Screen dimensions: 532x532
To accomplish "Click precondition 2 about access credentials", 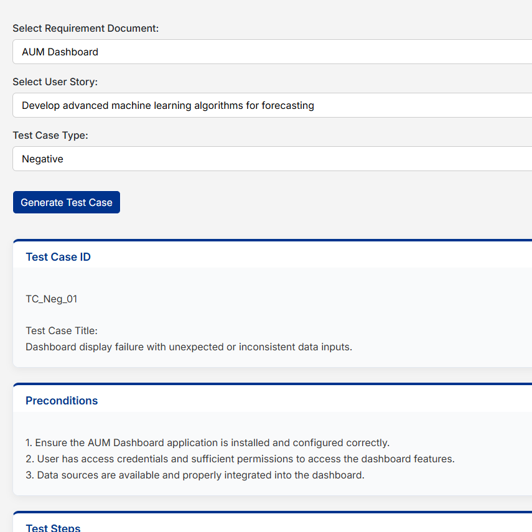I will (x=240, y=459).
